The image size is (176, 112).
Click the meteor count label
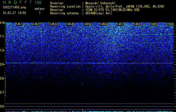40,9
